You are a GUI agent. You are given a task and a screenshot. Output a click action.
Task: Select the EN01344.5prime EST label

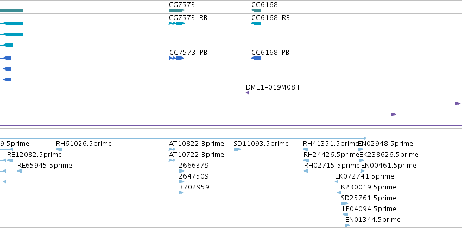coord(373,220)
